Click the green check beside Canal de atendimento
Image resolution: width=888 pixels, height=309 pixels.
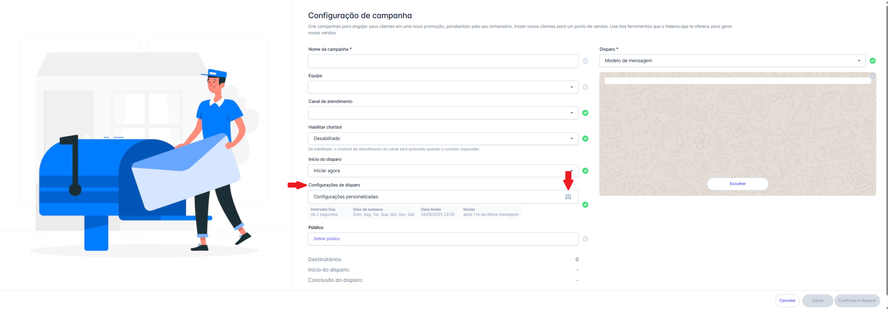tap(585, 113)
